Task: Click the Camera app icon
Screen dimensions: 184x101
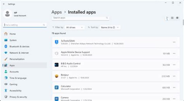Action: (x=56, y=99)
